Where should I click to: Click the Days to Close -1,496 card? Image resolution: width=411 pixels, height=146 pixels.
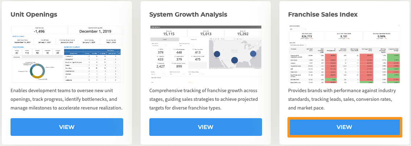coord(39,30)
